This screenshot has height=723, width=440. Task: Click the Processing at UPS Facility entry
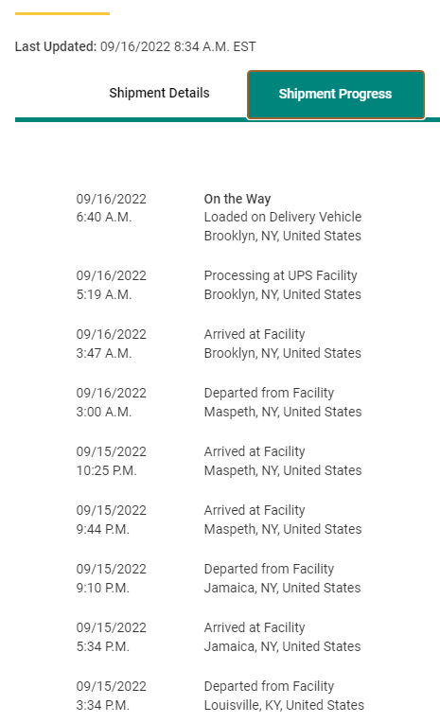(x=282, y=285)
